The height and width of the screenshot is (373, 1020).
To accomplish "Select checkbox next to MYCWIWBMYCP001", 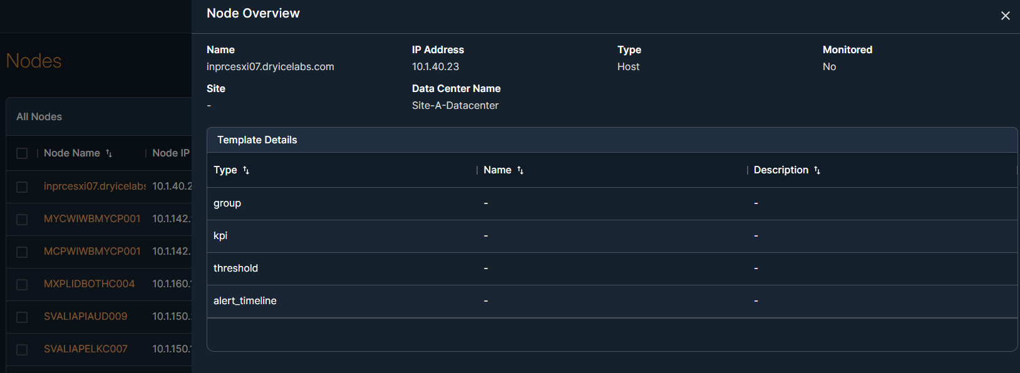I will (22, 219).
